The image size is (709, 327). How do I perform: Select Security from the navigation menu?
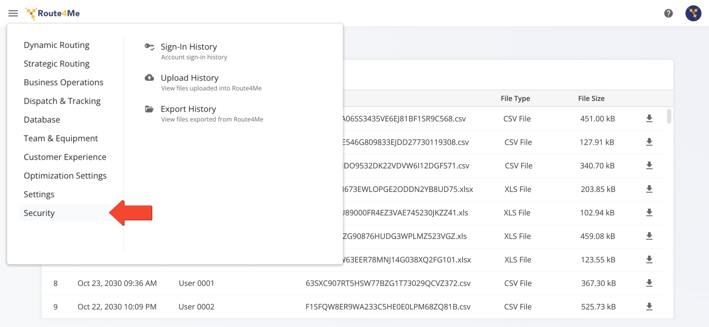coord(39,213)
